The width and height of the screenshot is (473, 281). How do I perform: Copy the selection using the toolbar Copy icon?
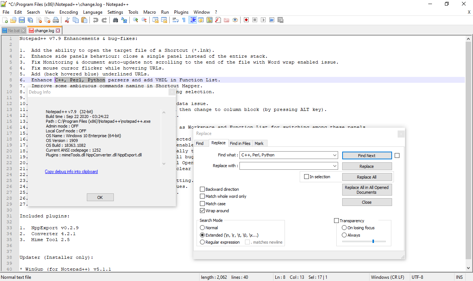tap(75, 20)
